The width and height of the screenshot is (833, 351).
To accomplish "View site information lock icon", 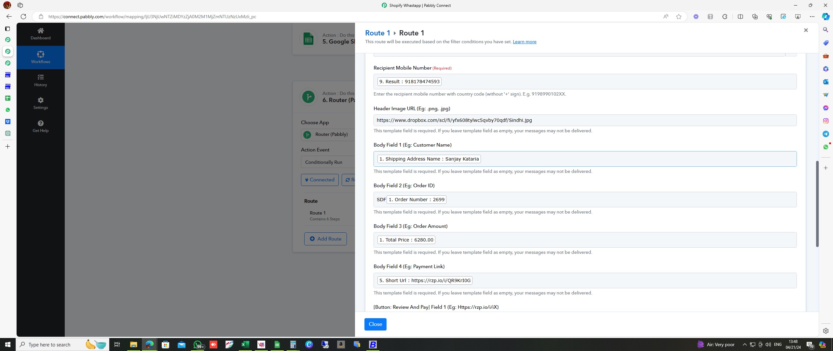I will [41, 17].
